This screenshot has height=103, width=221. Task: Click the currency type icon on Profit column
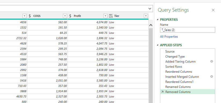(x=70, y=16)
